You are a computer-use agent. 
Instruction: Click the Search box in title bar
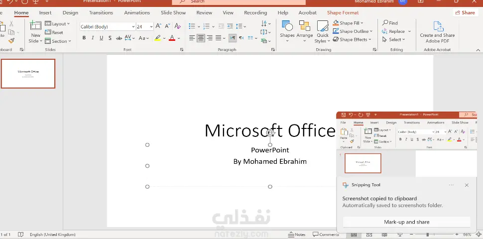[x=239, y=2]
